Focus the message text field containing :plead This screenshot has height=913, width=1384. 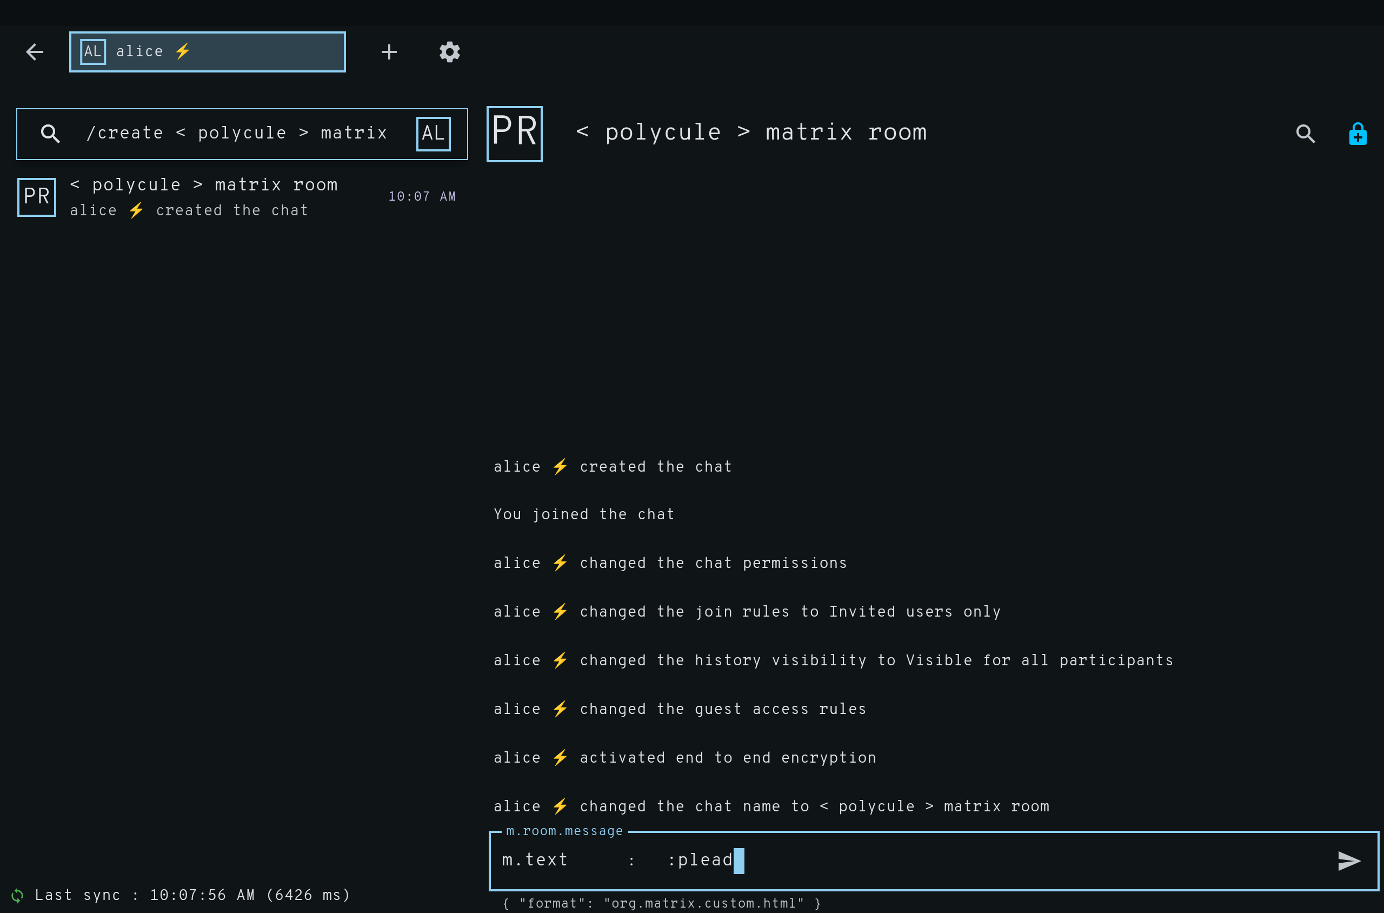click(x=989, y=860)
